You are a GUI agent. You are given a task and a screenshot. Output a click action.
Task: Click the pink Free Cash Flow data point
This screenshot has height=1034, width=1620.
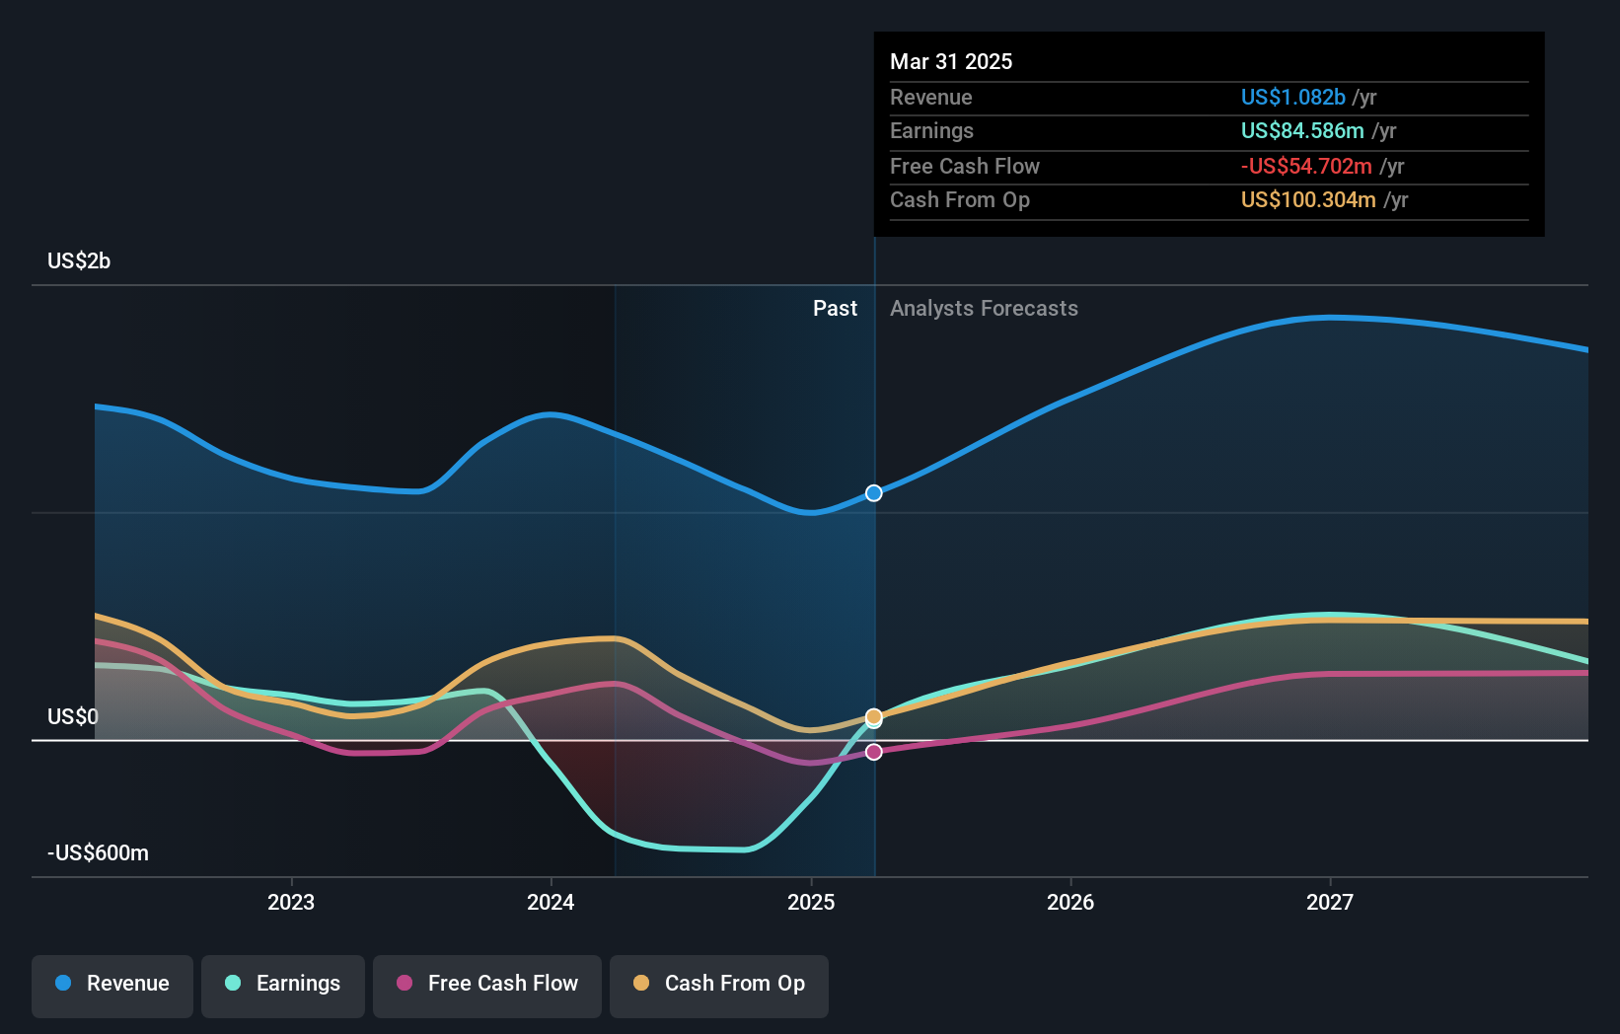click(874, 753)
